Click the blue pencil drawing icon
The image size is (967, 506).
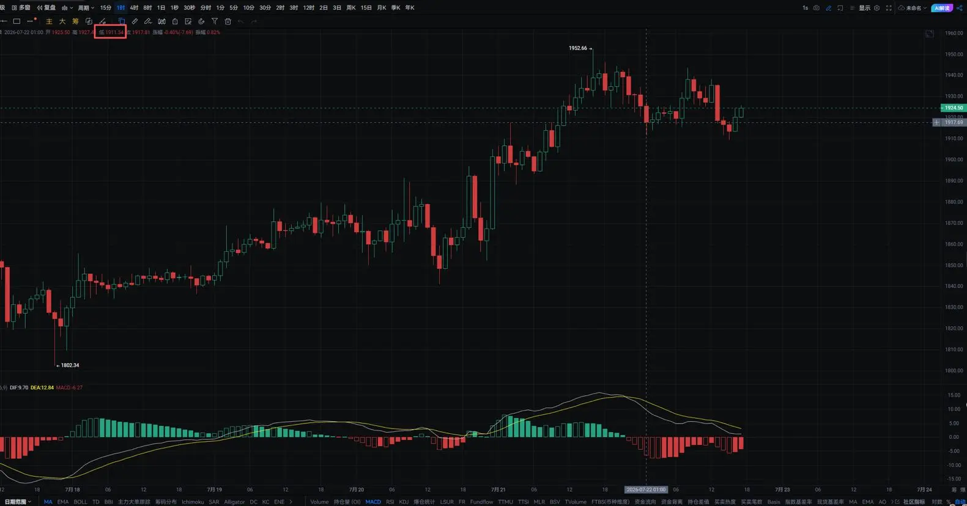[x=828, y=8]
